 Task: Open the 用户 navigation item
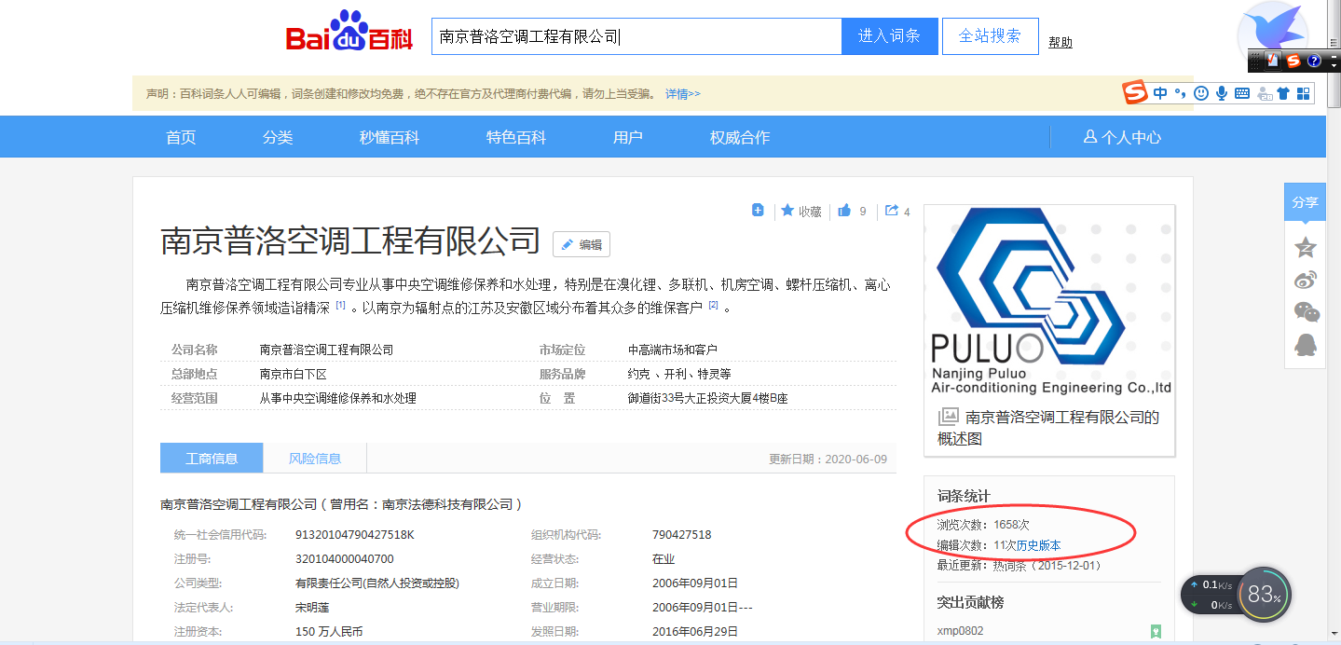[x=628, y=137]
